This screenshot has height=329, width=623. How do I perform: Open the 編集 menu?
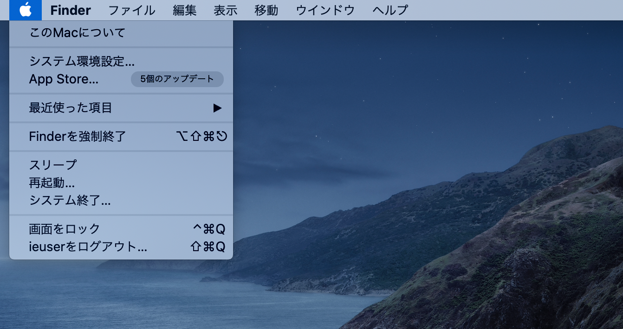coord(185,10)
